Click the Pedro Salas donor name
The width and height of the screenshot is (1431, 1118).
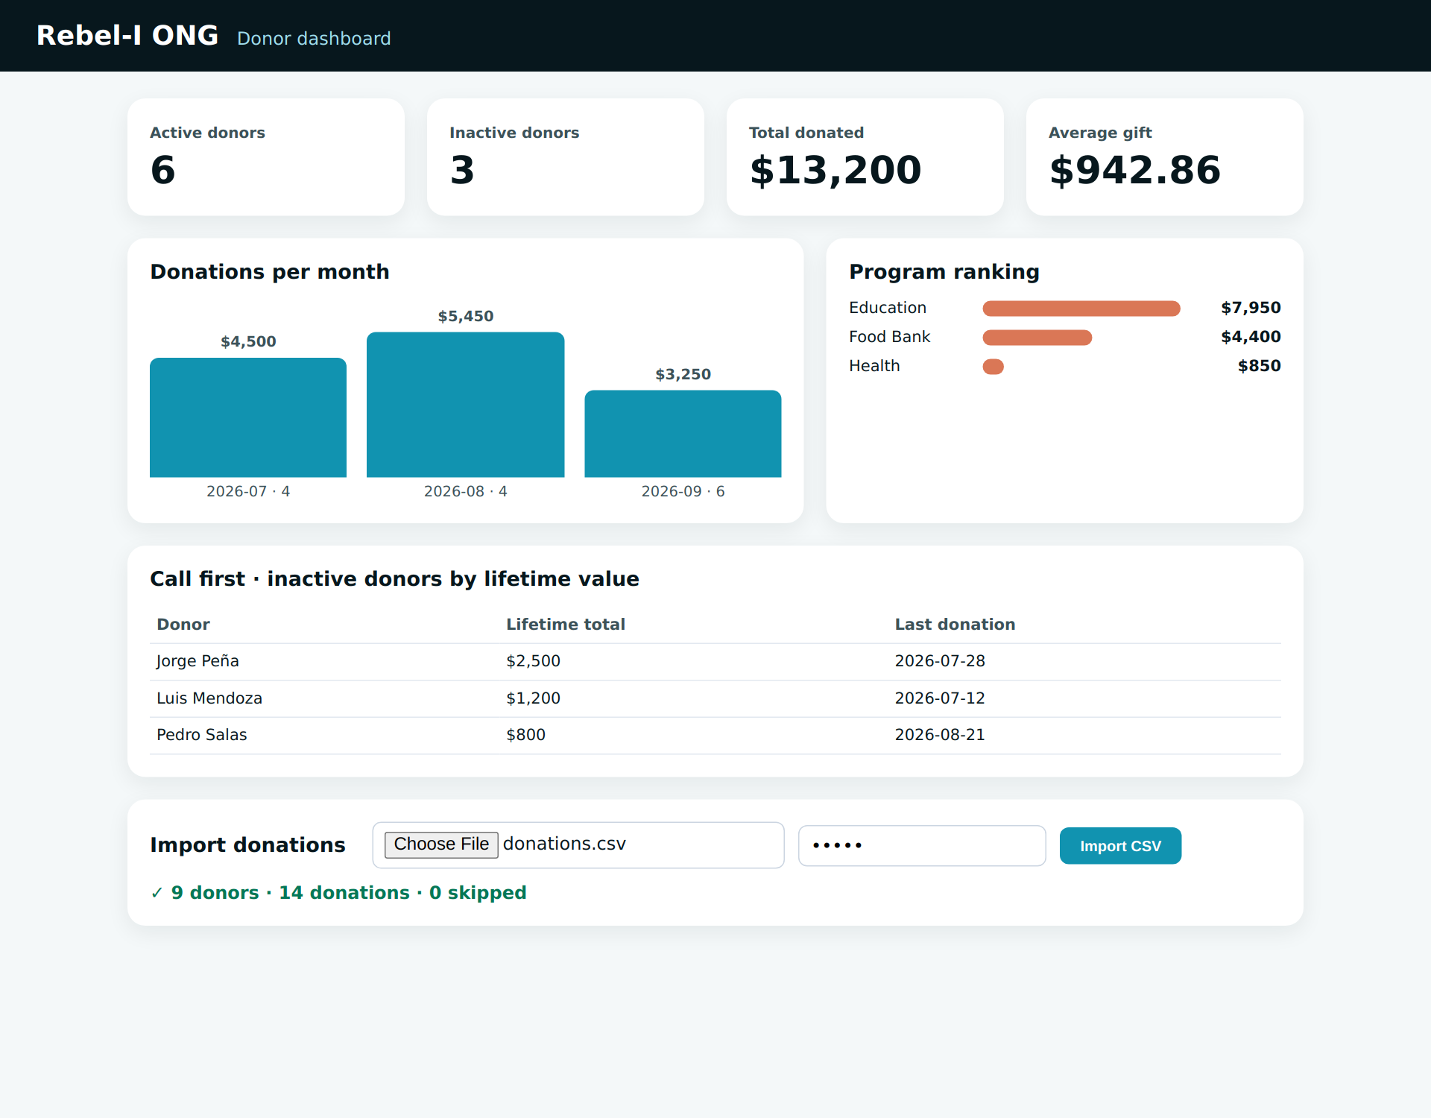201,735
